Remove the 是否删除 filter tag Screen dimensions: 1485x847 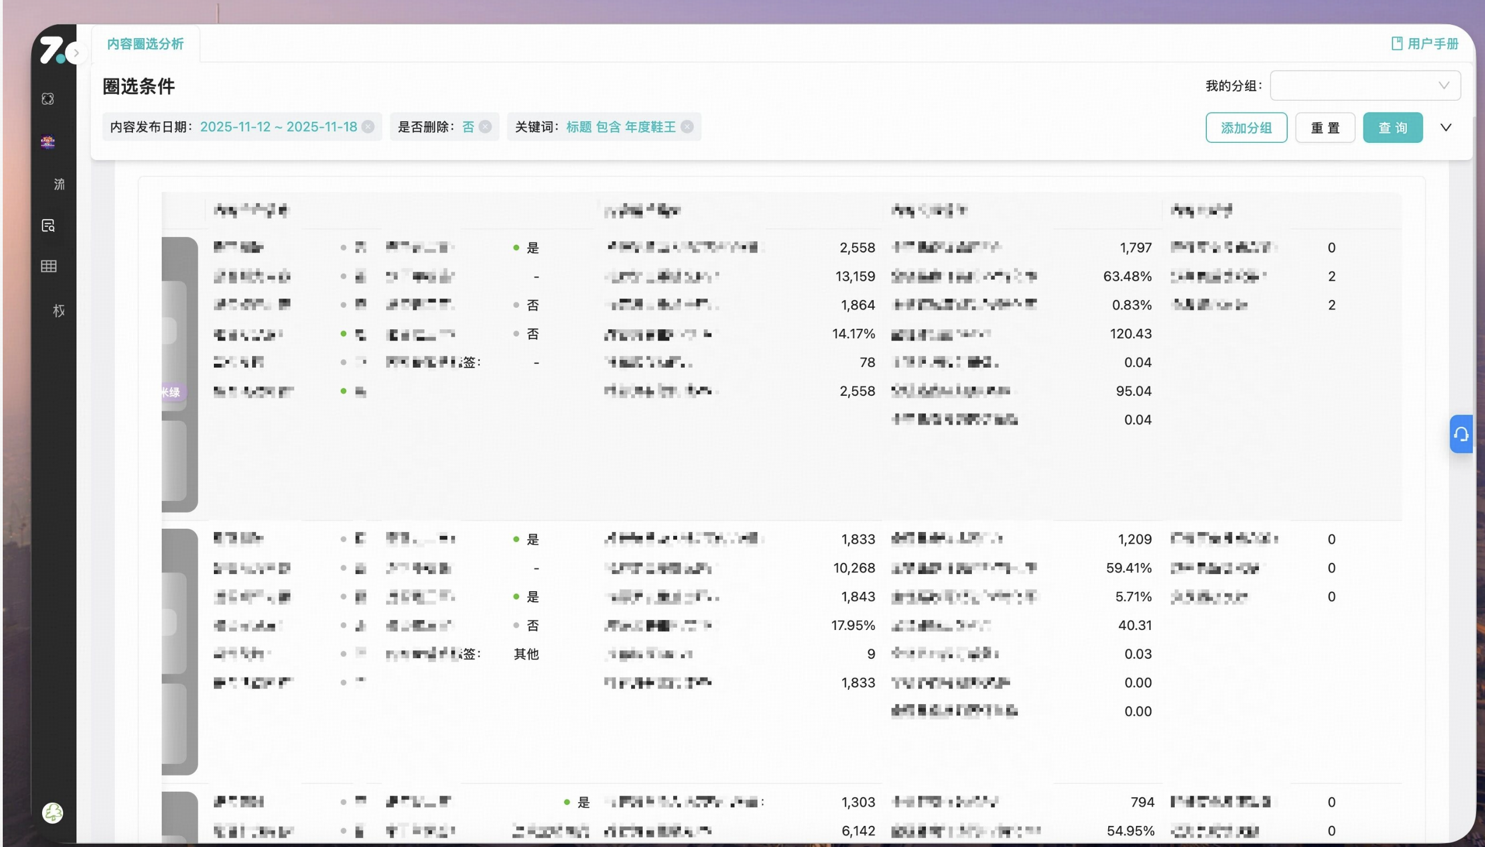tap(485, 127)
